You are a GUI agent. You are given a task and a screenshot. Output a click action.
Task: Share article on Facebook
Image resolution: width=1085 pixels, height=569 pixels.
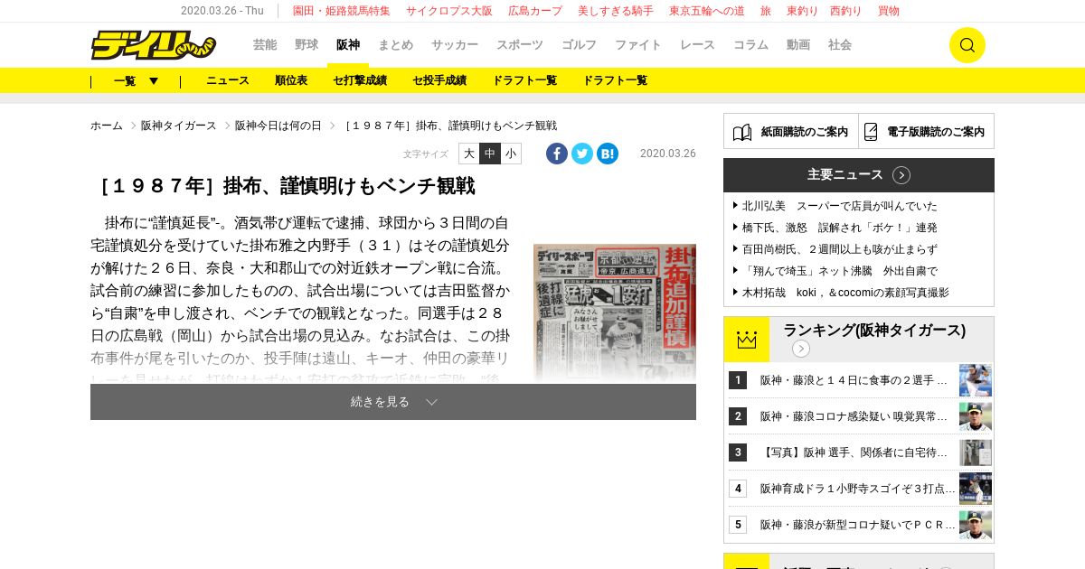pyautogui.click(x=557, y=154)
